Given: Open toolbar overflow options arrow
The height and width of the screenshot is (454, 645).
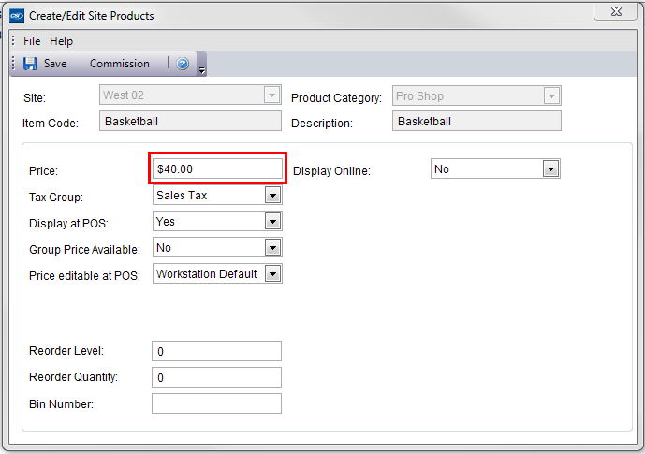Looking at the screenshot, I should click(201, 70).
